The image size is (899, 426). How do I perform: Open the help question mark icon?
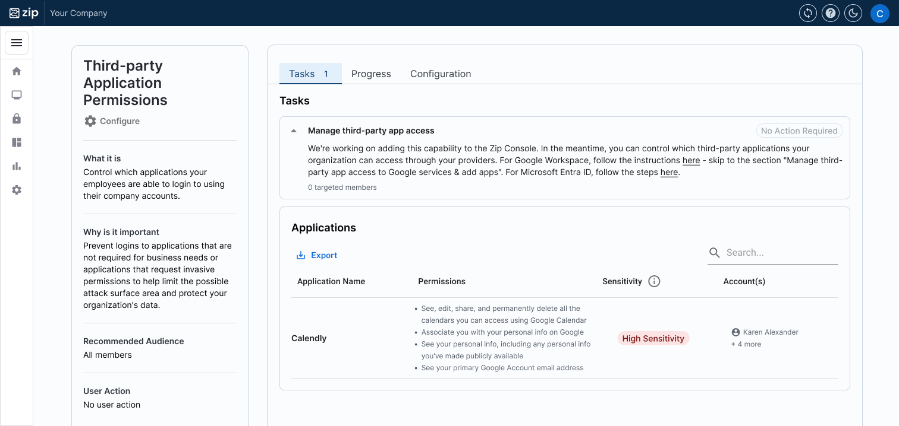pos(831,13)
